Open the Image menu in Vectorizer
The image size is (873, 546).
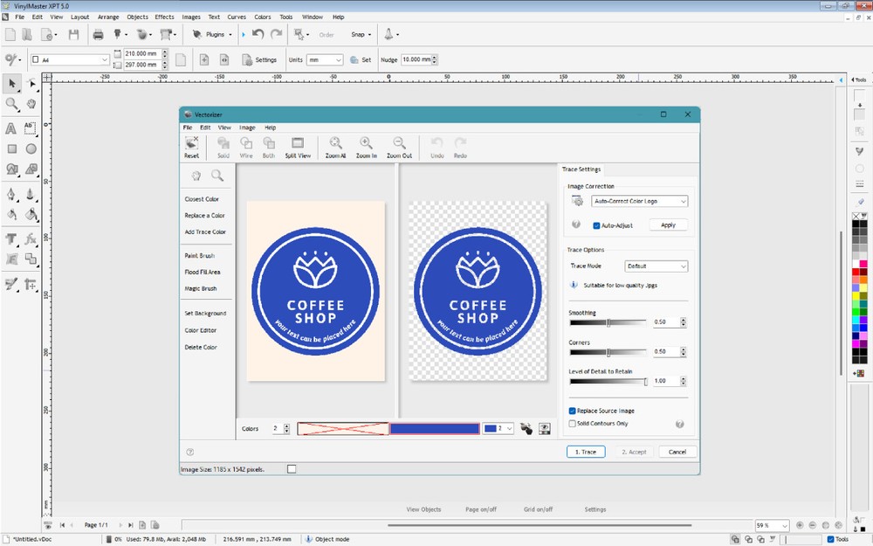tap(246, 127)
